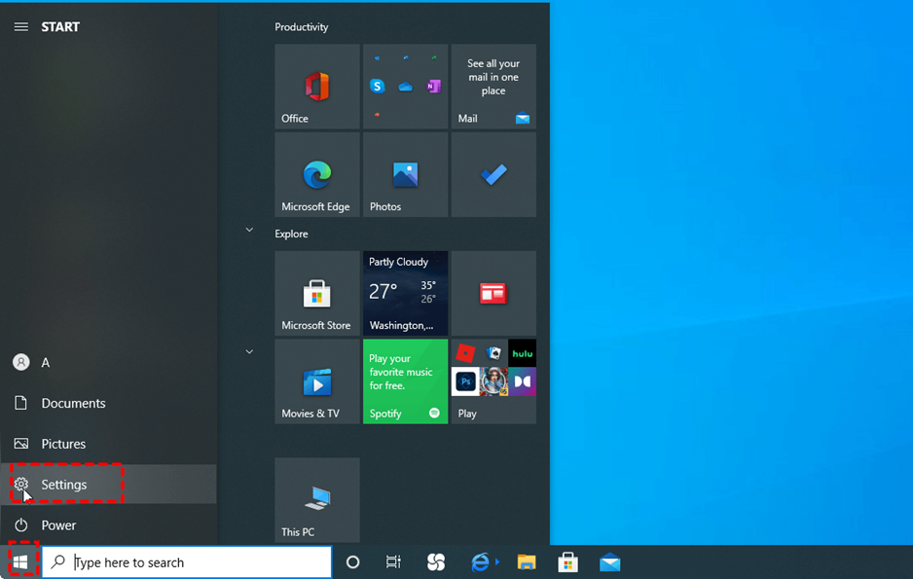Open the Mail tile

click(x=493, y=87)
